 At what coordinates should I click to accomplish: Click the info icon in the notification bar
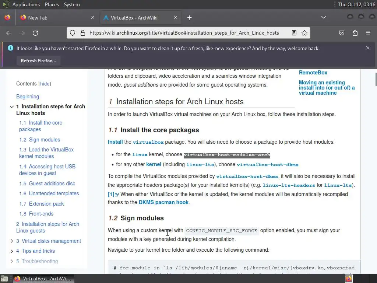point(10,48)
